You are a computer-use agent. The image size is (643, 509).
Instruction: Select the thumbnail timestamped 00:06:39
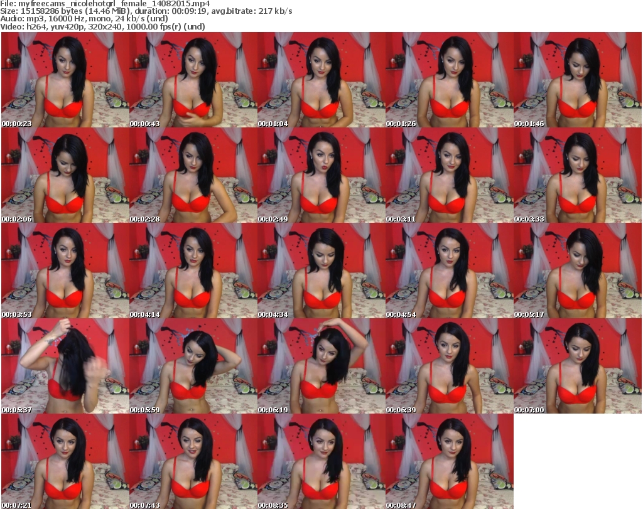[x=450, y=366]
